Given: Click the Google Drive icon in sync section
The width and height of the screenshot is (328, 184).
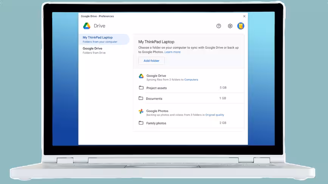Looking at the screenshot, I should [x=141, y=76].
